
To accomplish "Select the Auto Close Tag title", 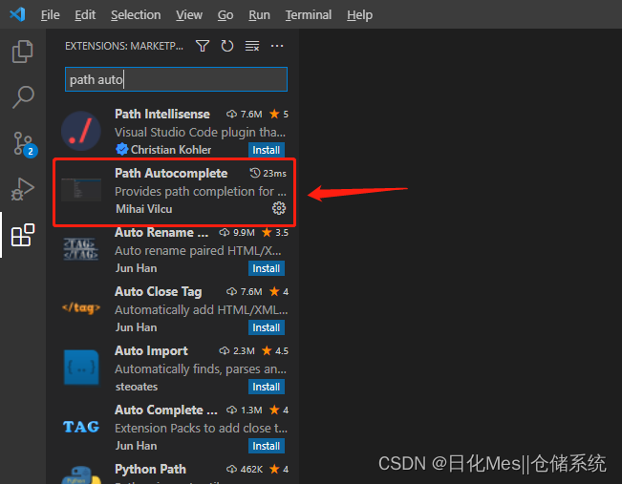I will (159, 291).
